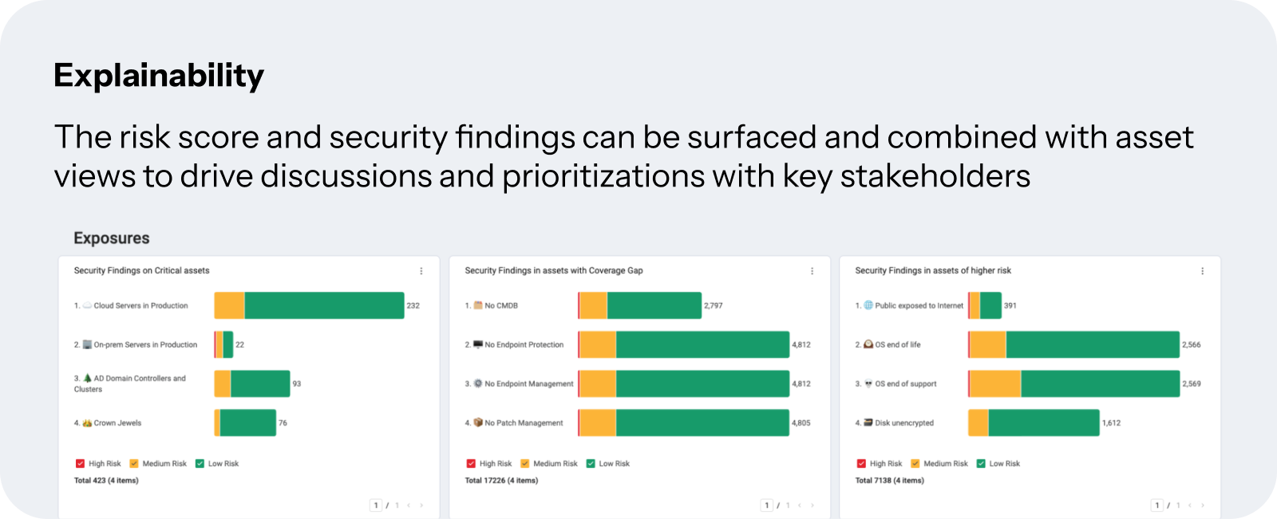Click the AD Domain Controllers tree icon

[88, 378]
